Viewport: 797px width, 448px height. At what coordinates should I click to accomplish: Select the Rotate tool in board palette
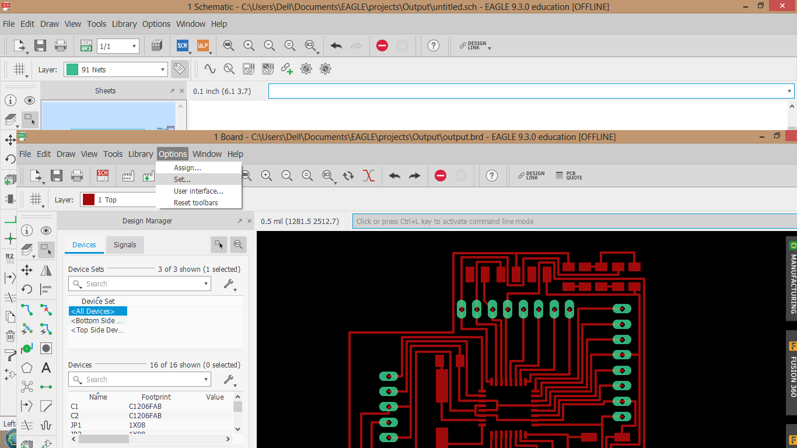point(27,289)
